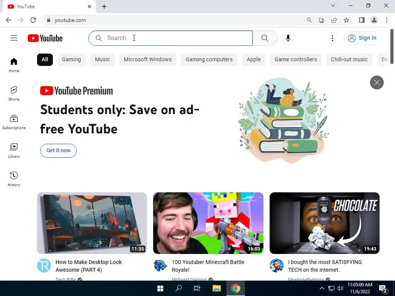Open the notification center icon
The image size is (395, 296).
pos(383,288)
